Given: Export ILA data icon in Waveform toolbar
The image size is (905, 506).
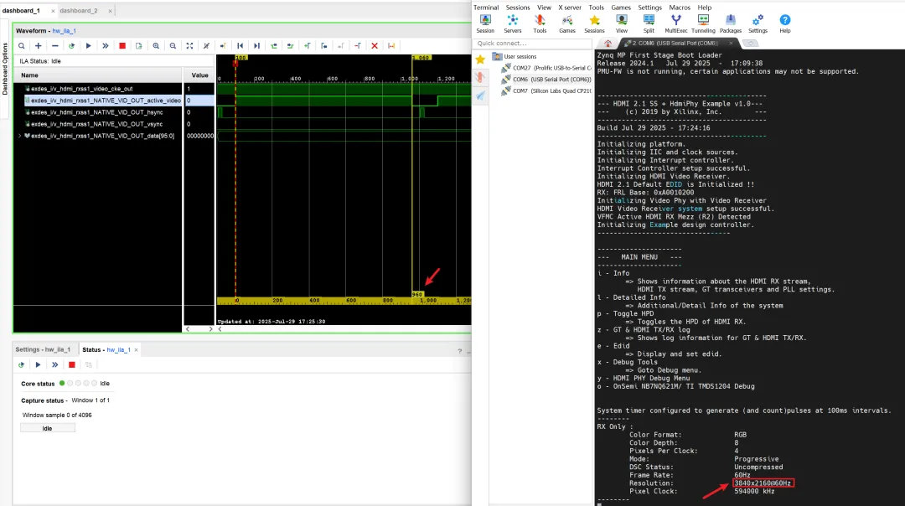Looking at the screenshot, I should click(x=139, y=45).
